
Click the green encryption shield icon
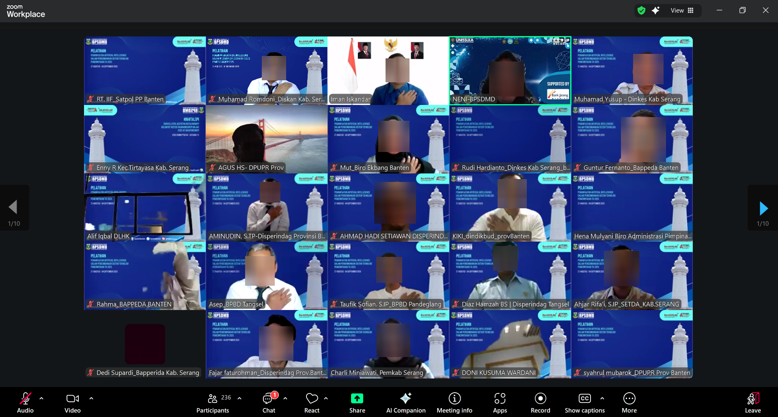point(641,11)
